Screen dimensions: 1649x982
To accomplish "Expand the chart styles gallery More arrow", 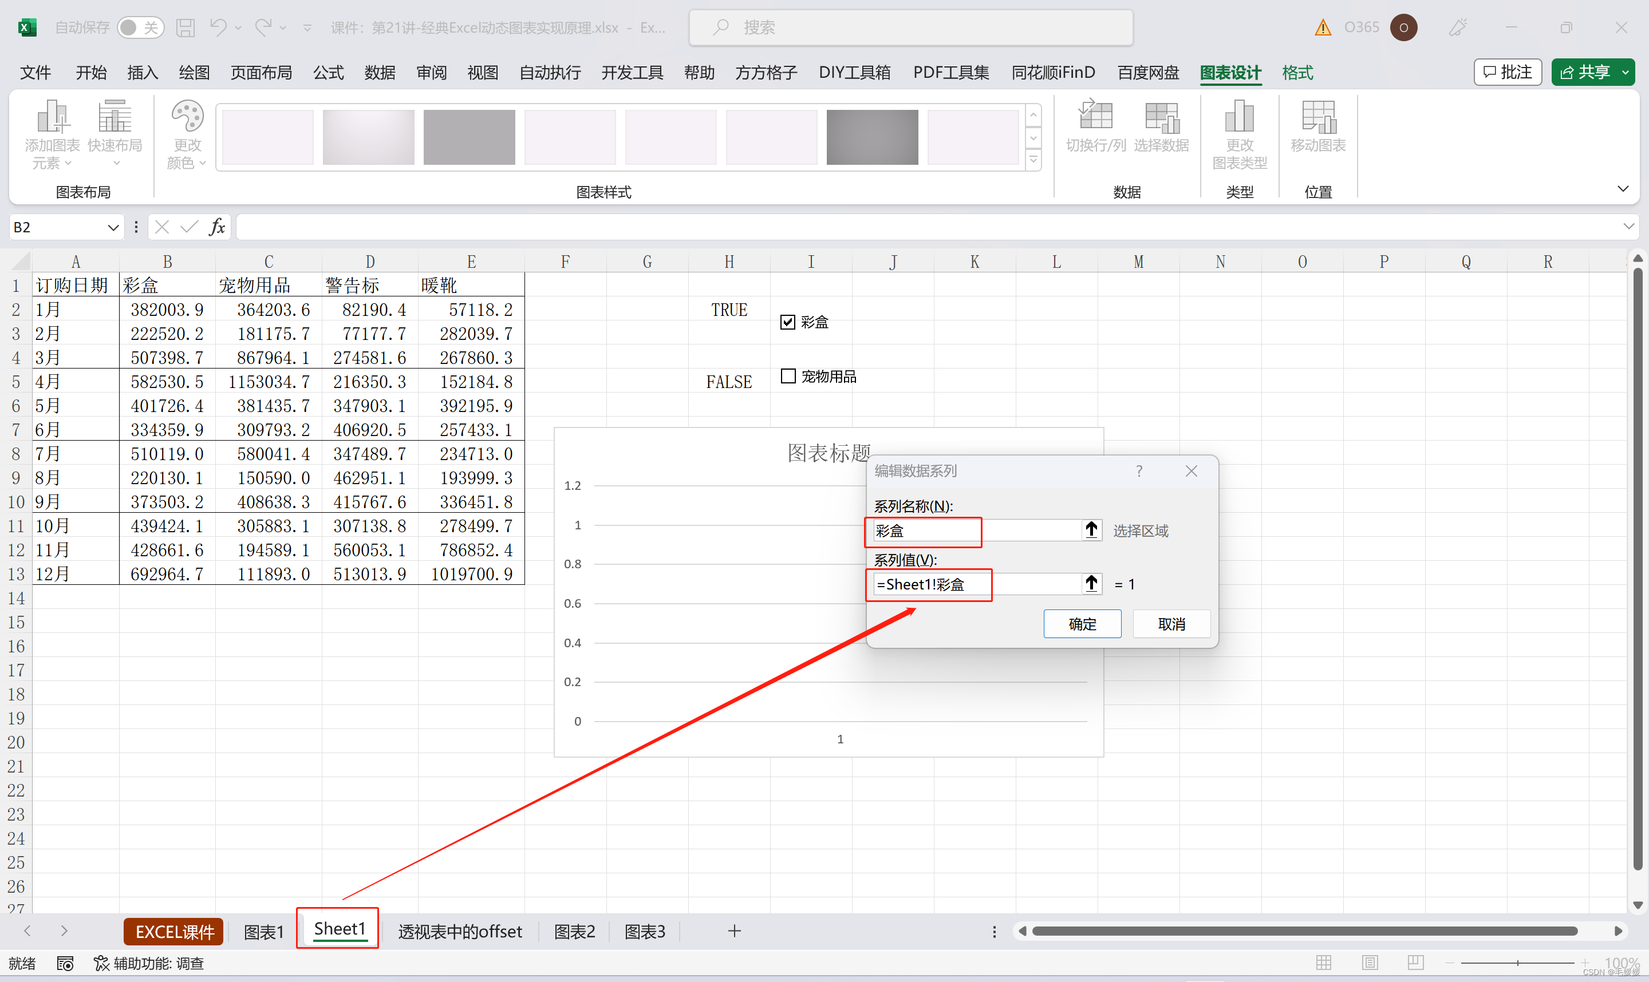I will pos(1033,160).
